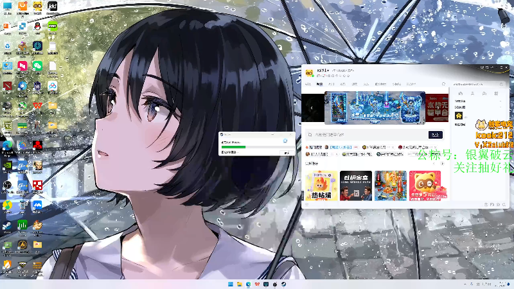Switch to the third navigation tab

pyautogui.click(x=331, y=84)
